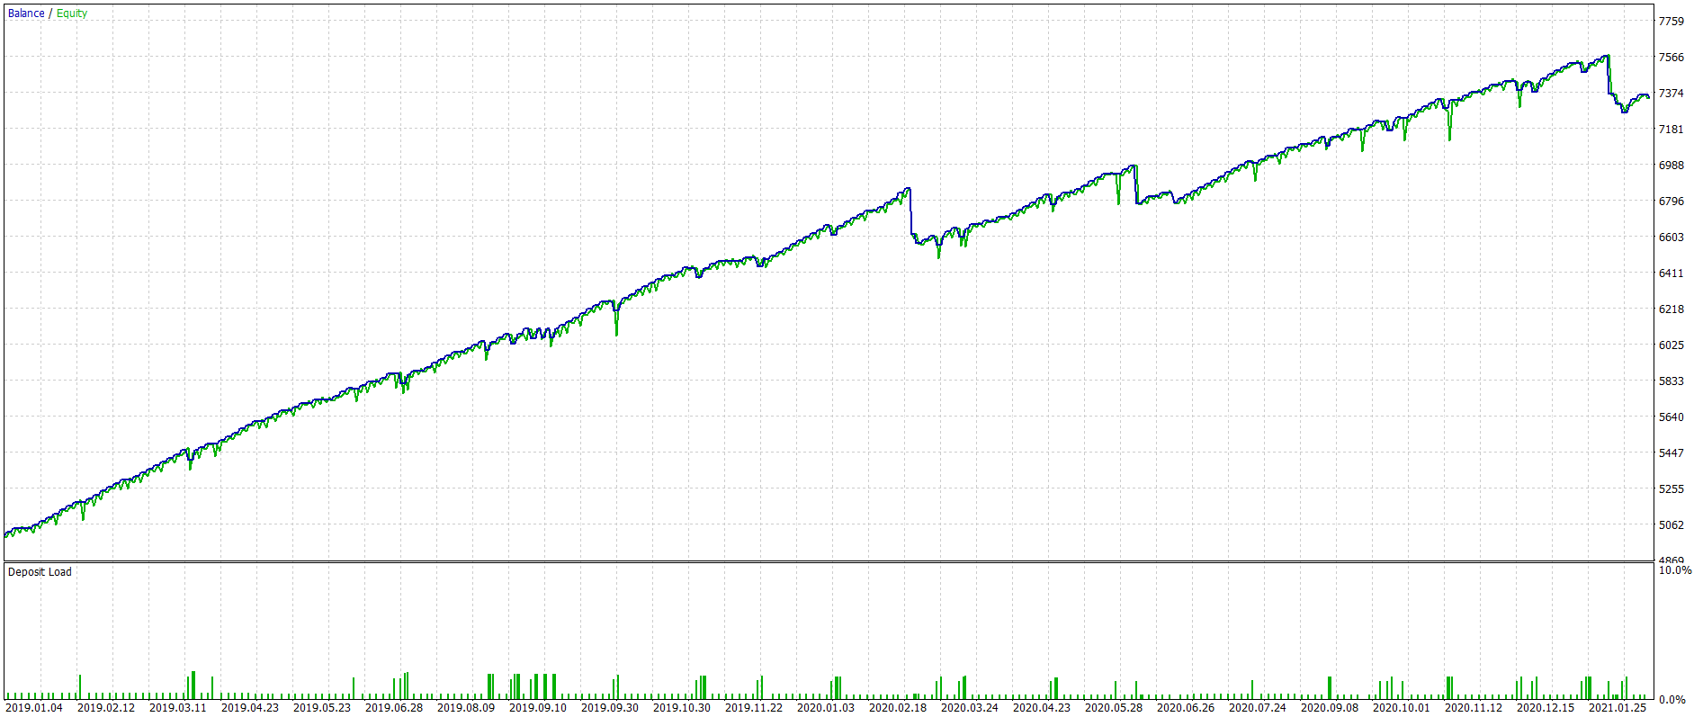Select the 10.0% deposit load axis value
The height and width of the screenshot is (717, 1703).
(x=1674, y=570)
